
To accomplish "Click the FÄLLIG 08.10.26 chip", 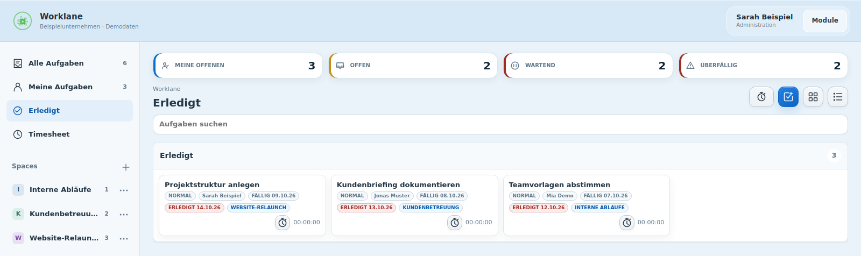I will [442, 196].
